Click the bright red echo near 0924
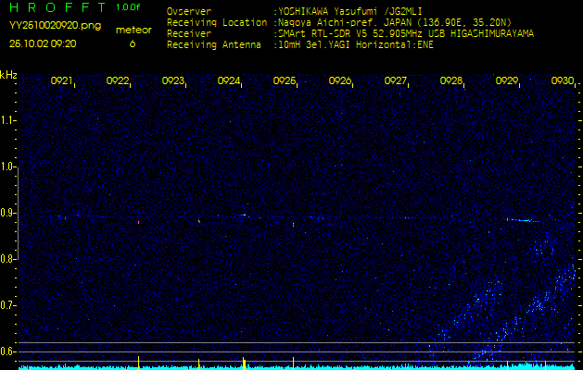The width and height of the screenshot is (583, 370). 243,215
